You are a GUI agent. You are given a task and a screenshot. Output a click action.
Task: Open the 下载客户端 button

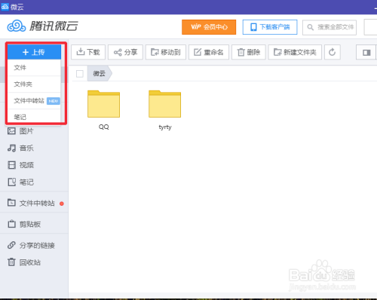coord(270,27)
